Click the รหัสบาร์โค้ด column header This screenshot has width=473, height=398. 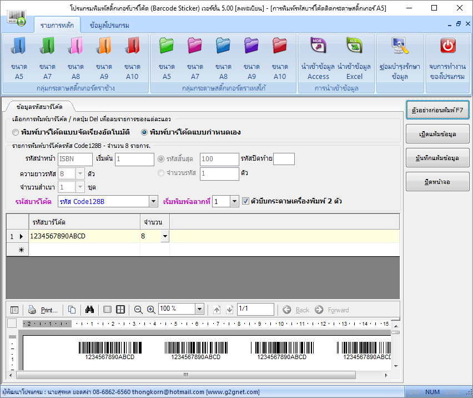[84, 222]
